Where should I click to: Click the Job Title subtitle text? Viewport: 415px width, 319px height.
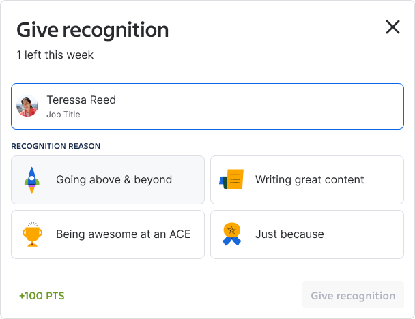(63, 115)
